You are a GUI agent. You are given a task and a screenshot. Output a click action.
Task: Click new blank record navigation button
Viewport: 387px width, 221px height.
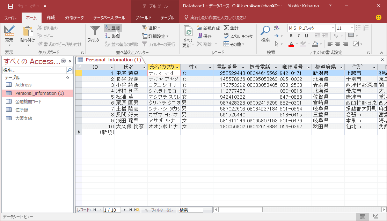coord(137,210)
